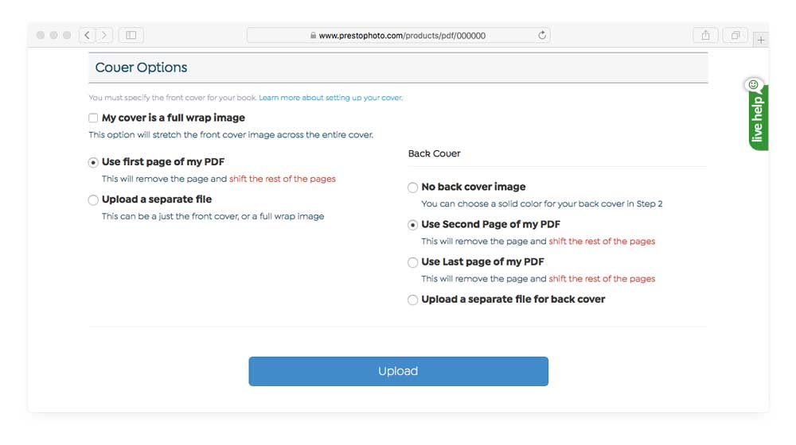Screen dimensions: 796x445
Task: Open the share icon in the toolbar
Action: click(x=705, y=35)
